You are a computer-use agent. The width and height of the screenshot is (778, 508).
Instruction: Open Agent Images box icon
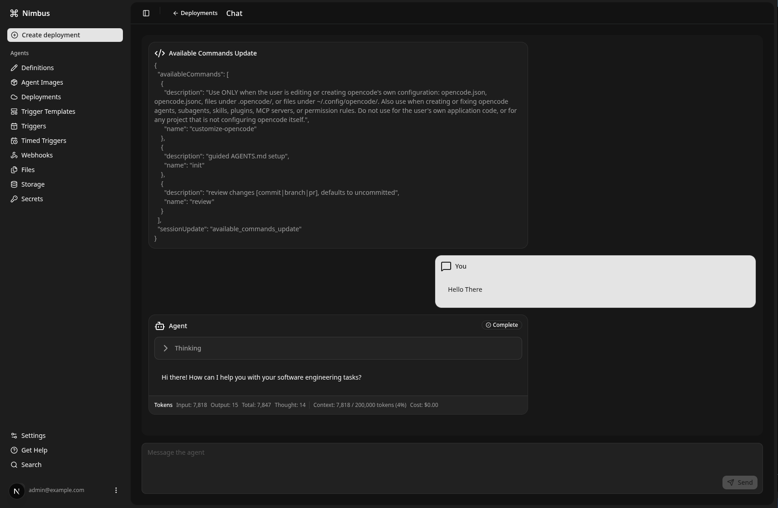coord(14,82)
